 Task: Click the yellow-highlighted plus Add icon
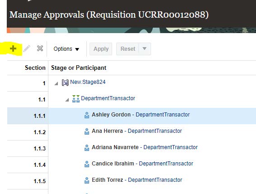13,49
